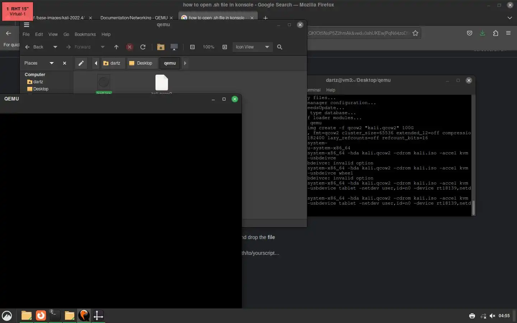This screenshot has width=517, height=323.
Task: Open the Places sidebar selector dropdown
Action: click(x=52, y=63)
